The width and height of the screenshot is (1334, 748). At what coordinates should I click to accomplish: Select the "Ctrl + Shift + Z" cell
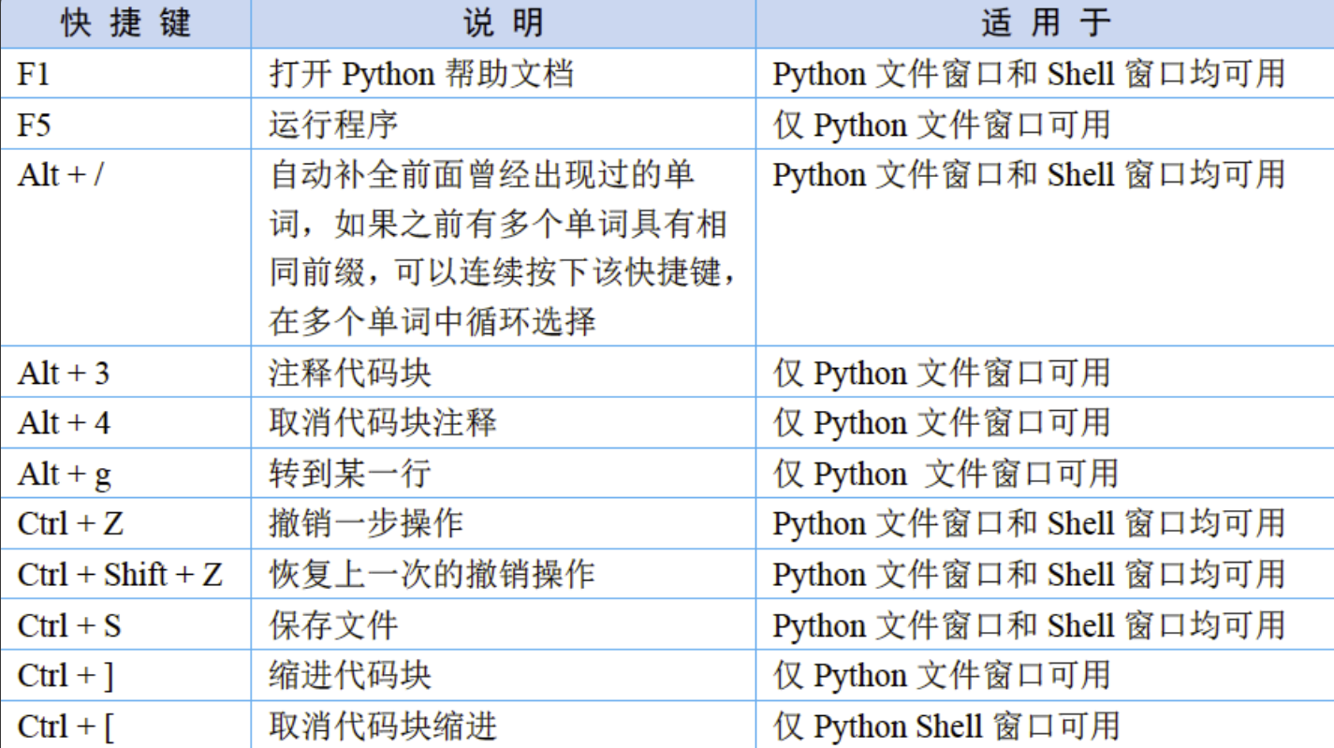120,574
